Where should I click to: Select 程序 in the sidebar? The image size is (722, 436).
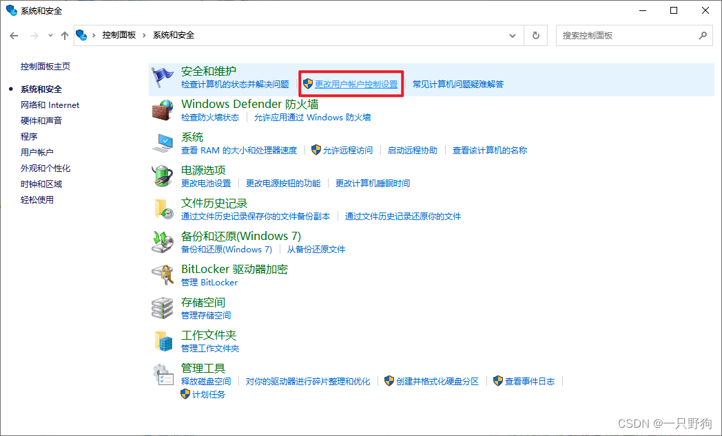(x=28, y=136)
